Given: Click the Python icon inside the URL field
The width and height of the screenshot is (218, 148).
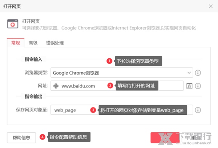Looking at the screenshot, I should (x=56, y=86).
